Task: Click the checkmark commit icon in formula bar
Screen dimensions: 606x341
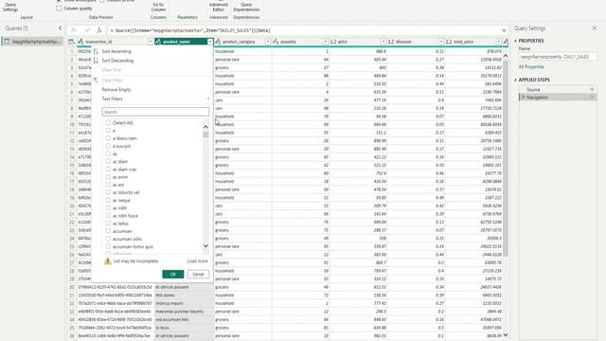Action: click(x=87, y=30)
